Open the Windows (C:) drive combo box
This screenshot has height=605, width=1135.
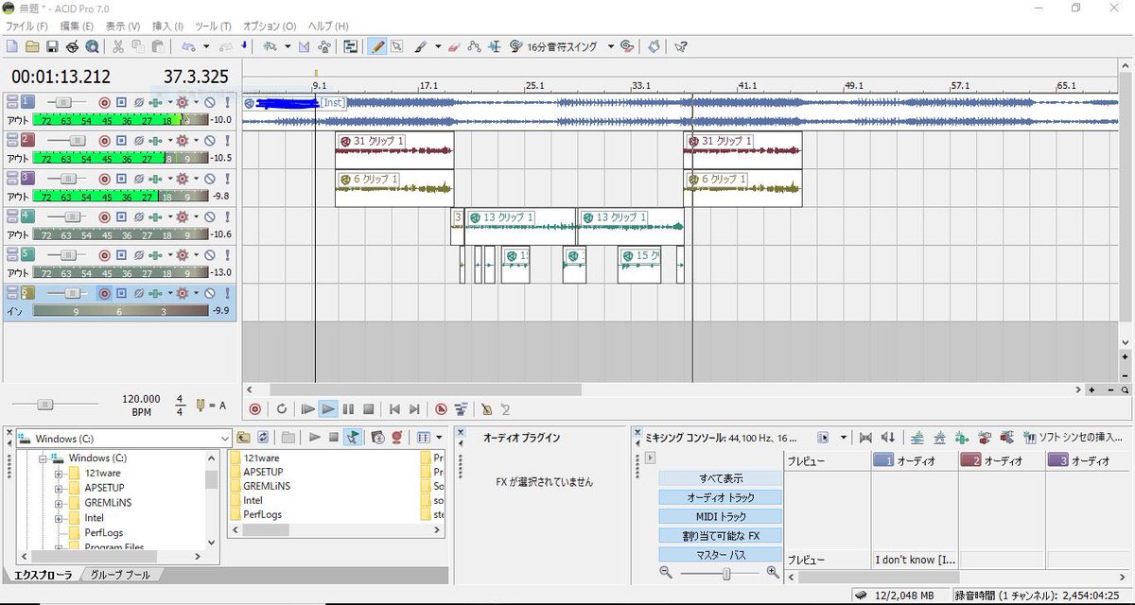124,439
